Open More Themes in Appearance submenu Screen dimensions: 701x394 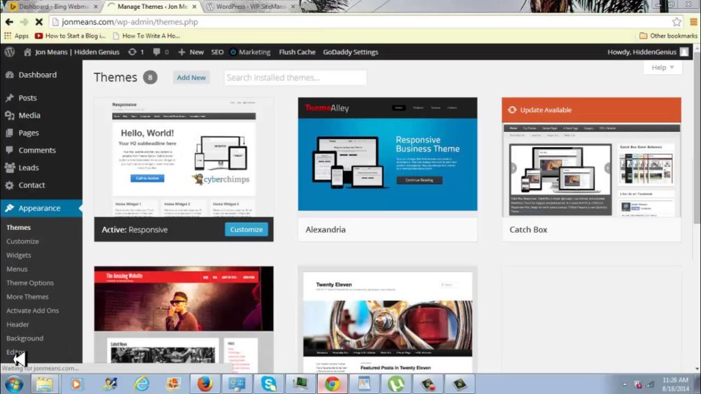[27, 297]
